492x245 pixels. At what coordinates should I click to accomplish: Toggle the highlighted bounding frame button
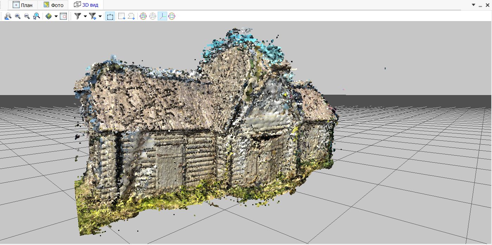tap(110, 16)
